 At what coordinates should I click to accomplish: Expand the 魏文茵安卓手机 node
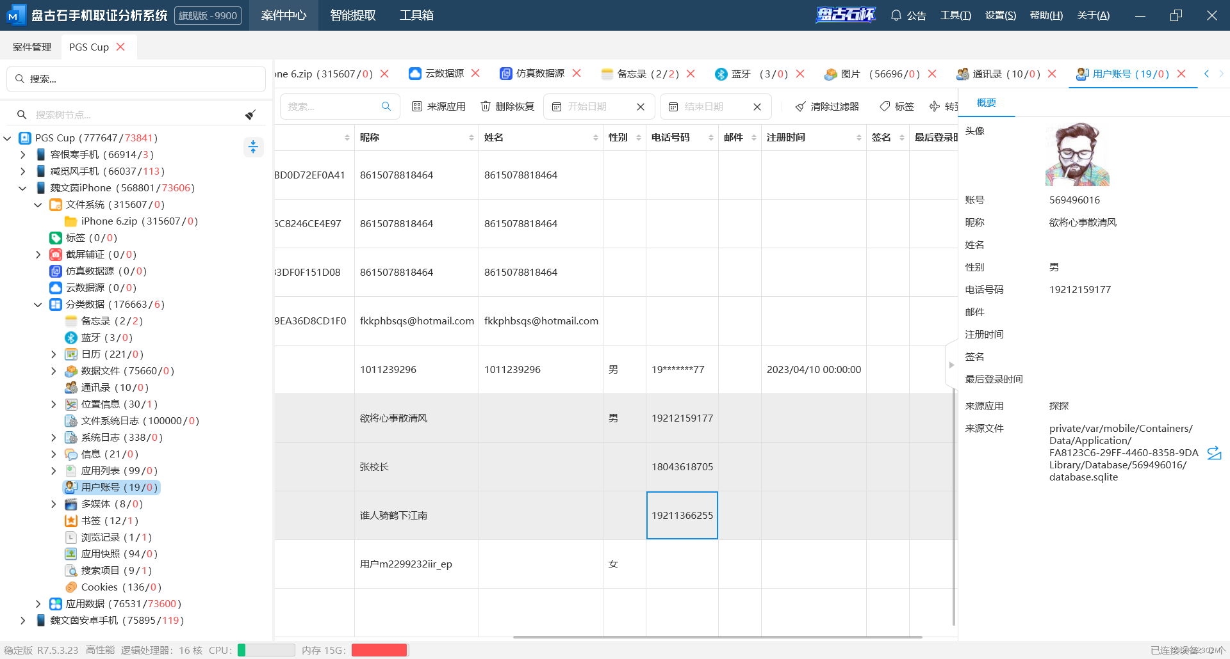coord(23,620)
